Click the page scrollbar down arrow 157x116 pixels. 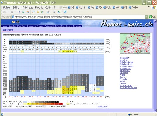pos(155,111)
